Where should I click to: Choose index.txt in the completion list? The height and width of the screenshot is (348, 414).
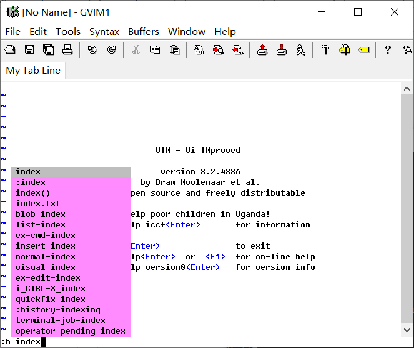(71, 204)
